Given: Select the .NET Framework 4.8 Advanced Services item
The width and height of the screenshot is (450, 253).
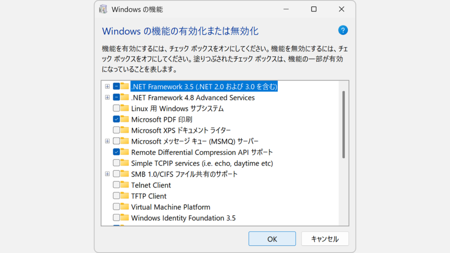Looking at the screenshot, I should point(192,98).
